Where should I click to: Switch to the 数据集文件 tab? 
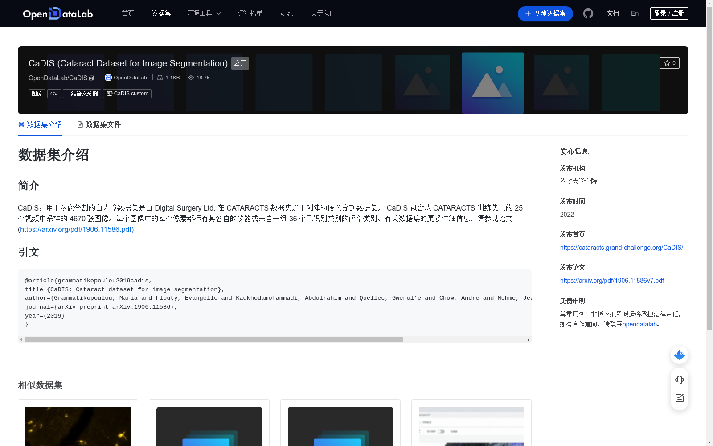point(98,124)
